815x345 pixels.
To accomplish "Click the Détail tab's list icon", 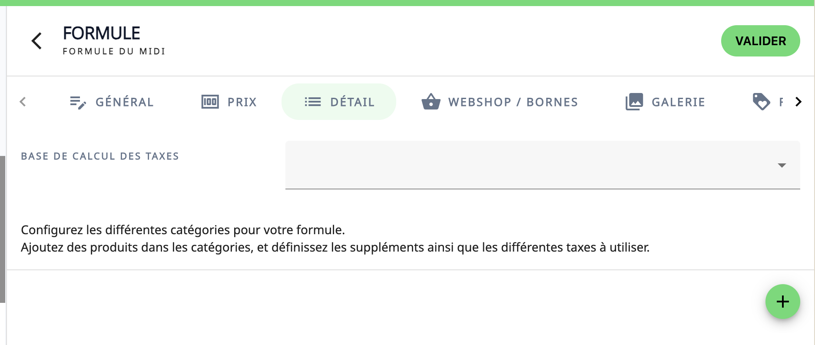I will [312, 102].
